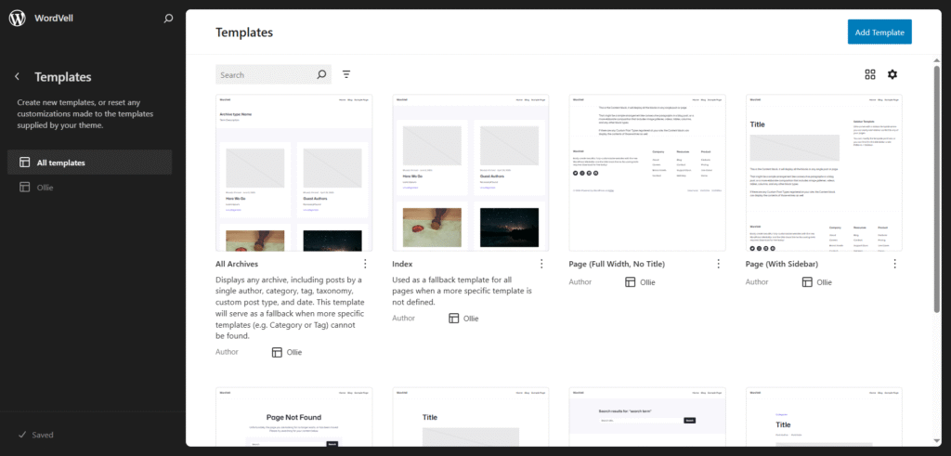Click the WordPress logo icon
Viewport: 951px width, 456px height.
[x=17, y=19]
